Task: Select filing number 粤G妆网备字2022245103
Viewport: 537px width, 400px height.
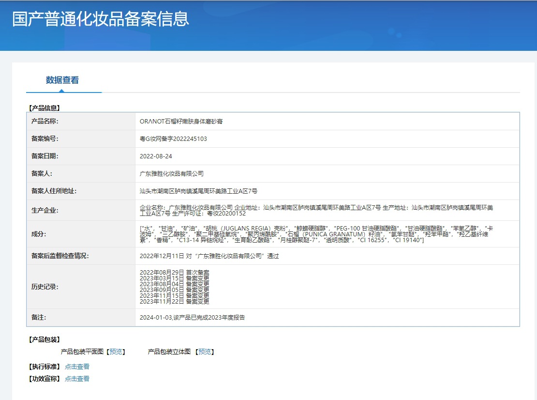Action: [x=173, y=139]
